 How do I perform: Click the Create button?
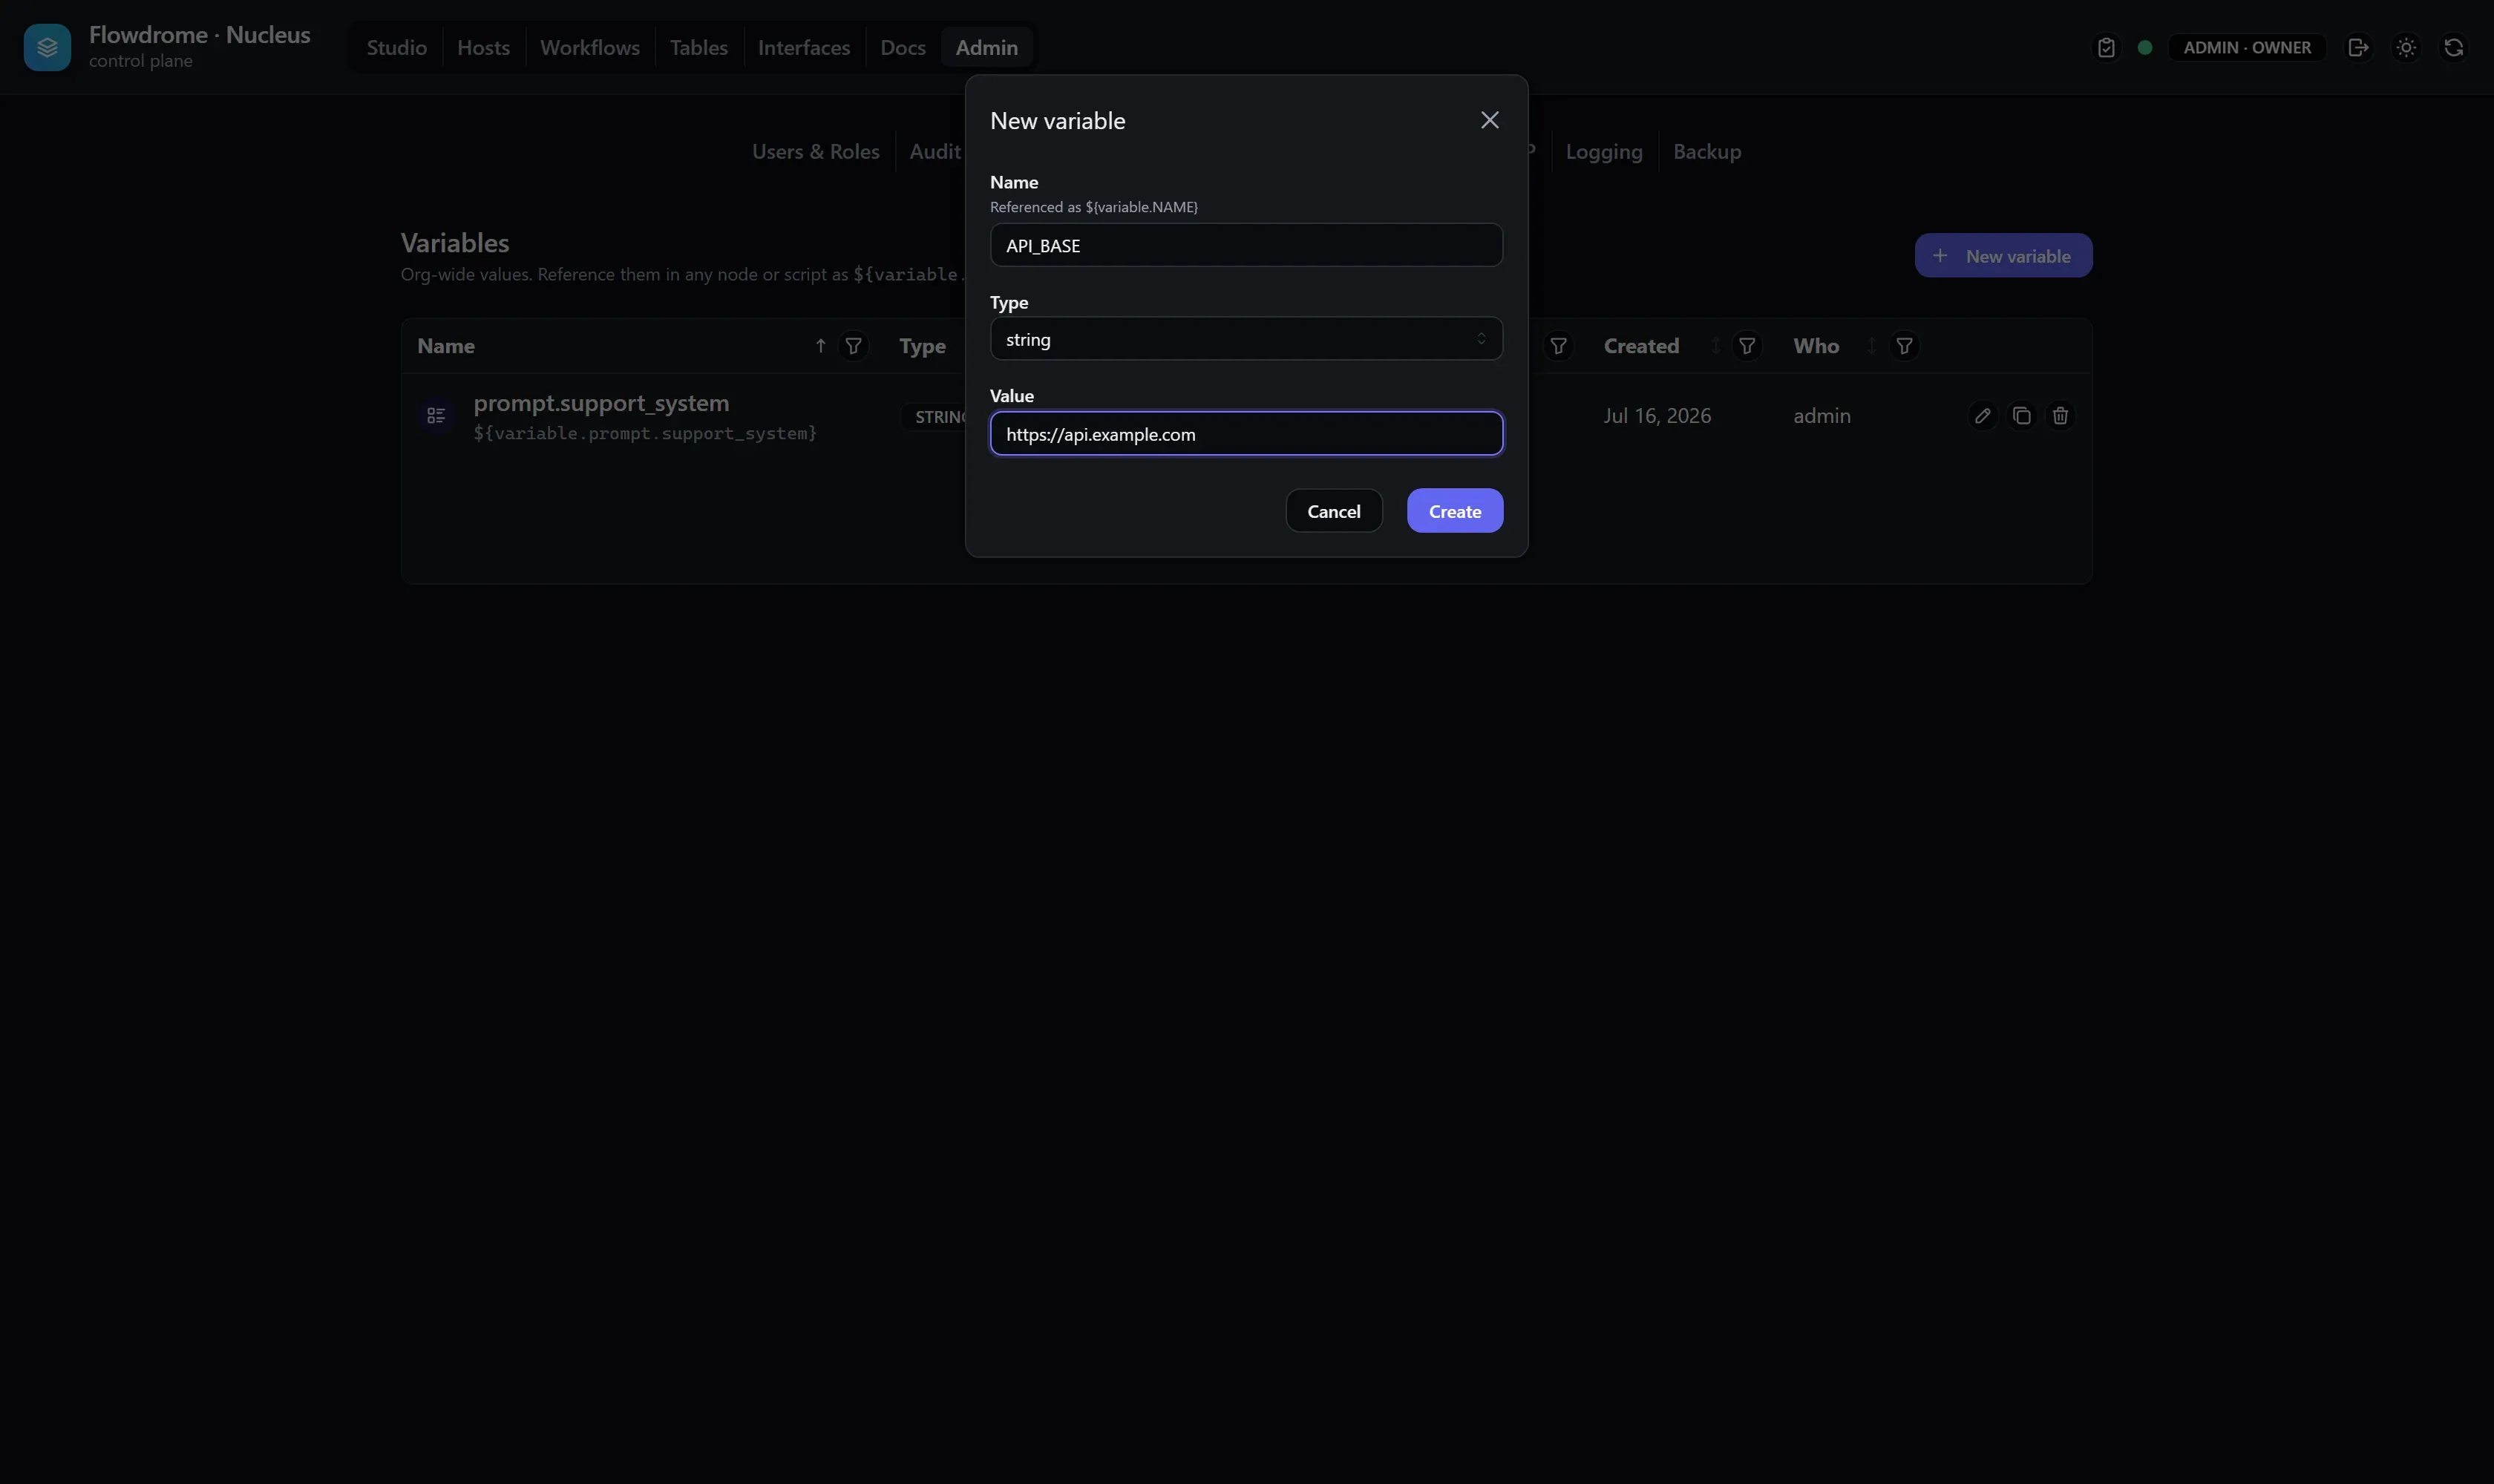point(1455,511)
